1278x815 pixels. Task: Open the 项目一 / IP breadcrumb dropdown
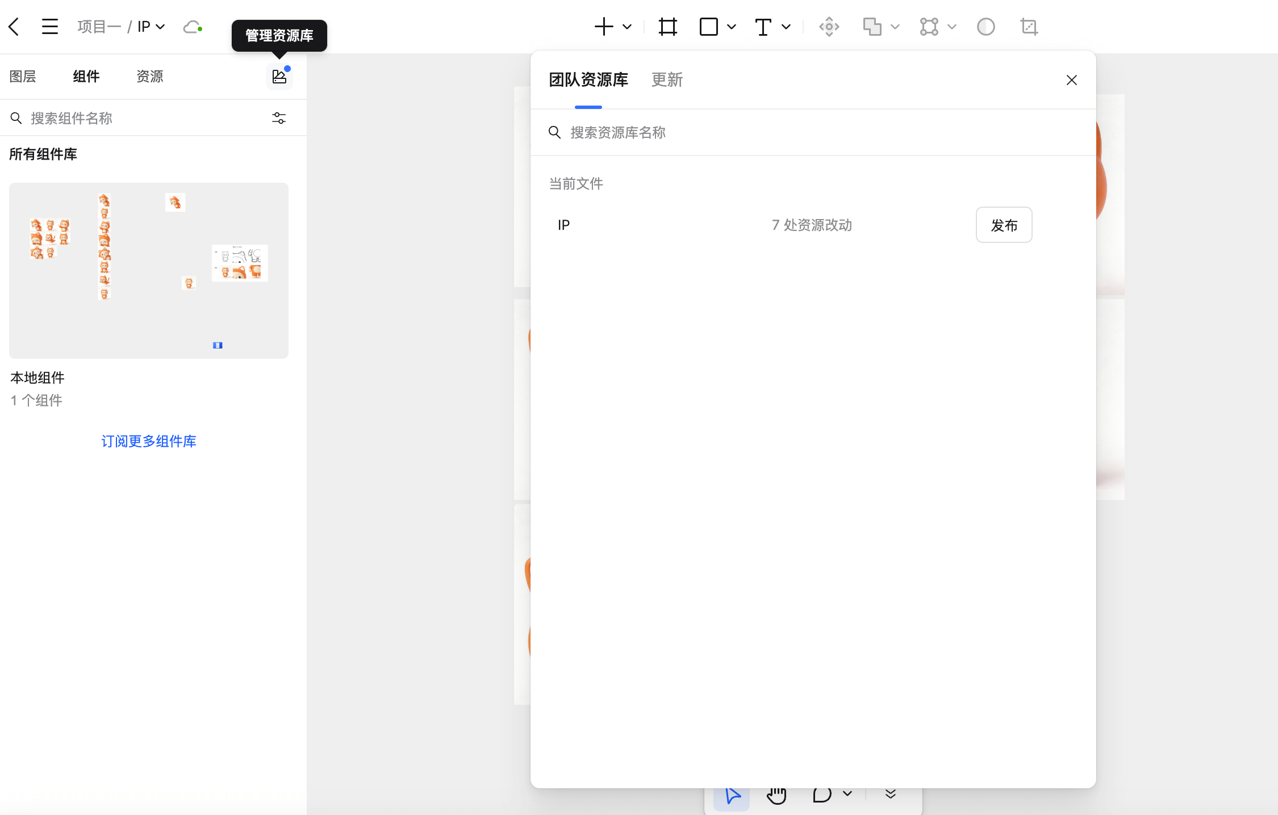[161, 26]
